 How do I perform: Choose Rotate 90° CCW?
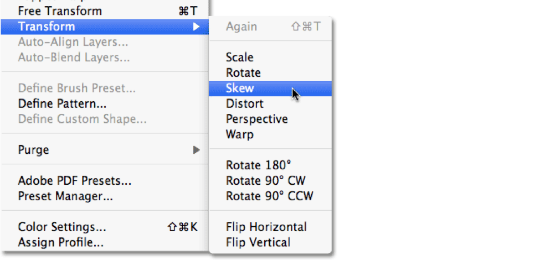pyautogui.click(x=269, y=196)
